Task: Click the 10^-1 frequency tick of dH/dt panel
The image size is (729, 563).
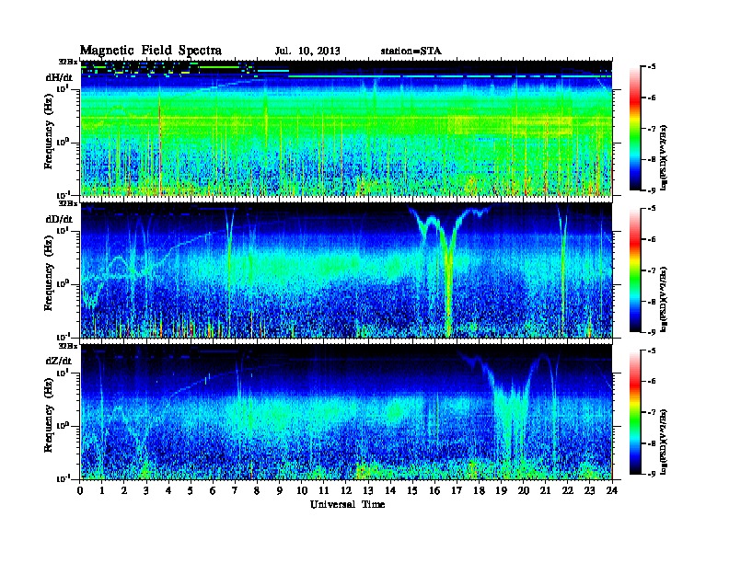Action: [62, 195]
